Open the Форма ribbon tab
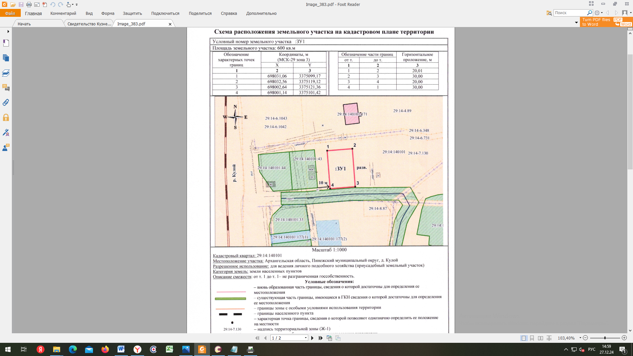The width and height of the screenshot is (633, 356). tap(108, 14)
